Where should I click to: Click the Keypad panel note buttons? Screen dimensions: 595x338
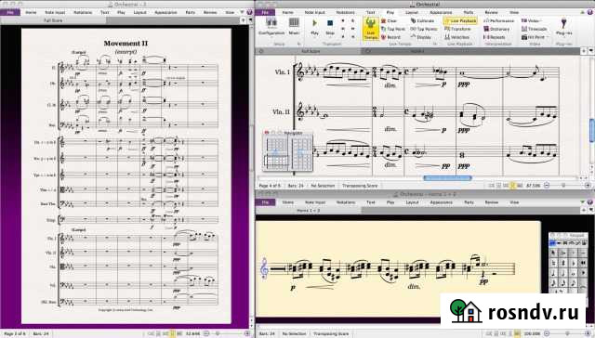(568, 269)
